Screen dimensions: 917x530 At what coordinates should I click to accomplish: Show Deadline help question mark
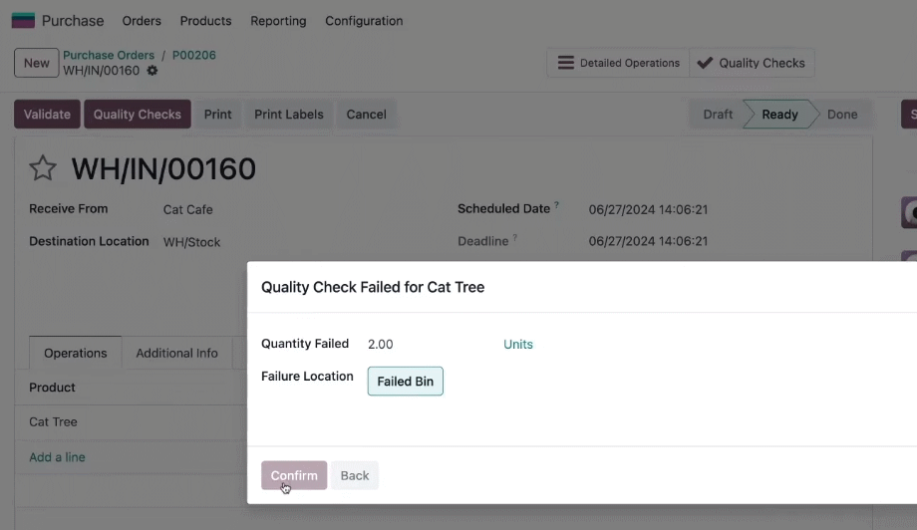(514, 238)
